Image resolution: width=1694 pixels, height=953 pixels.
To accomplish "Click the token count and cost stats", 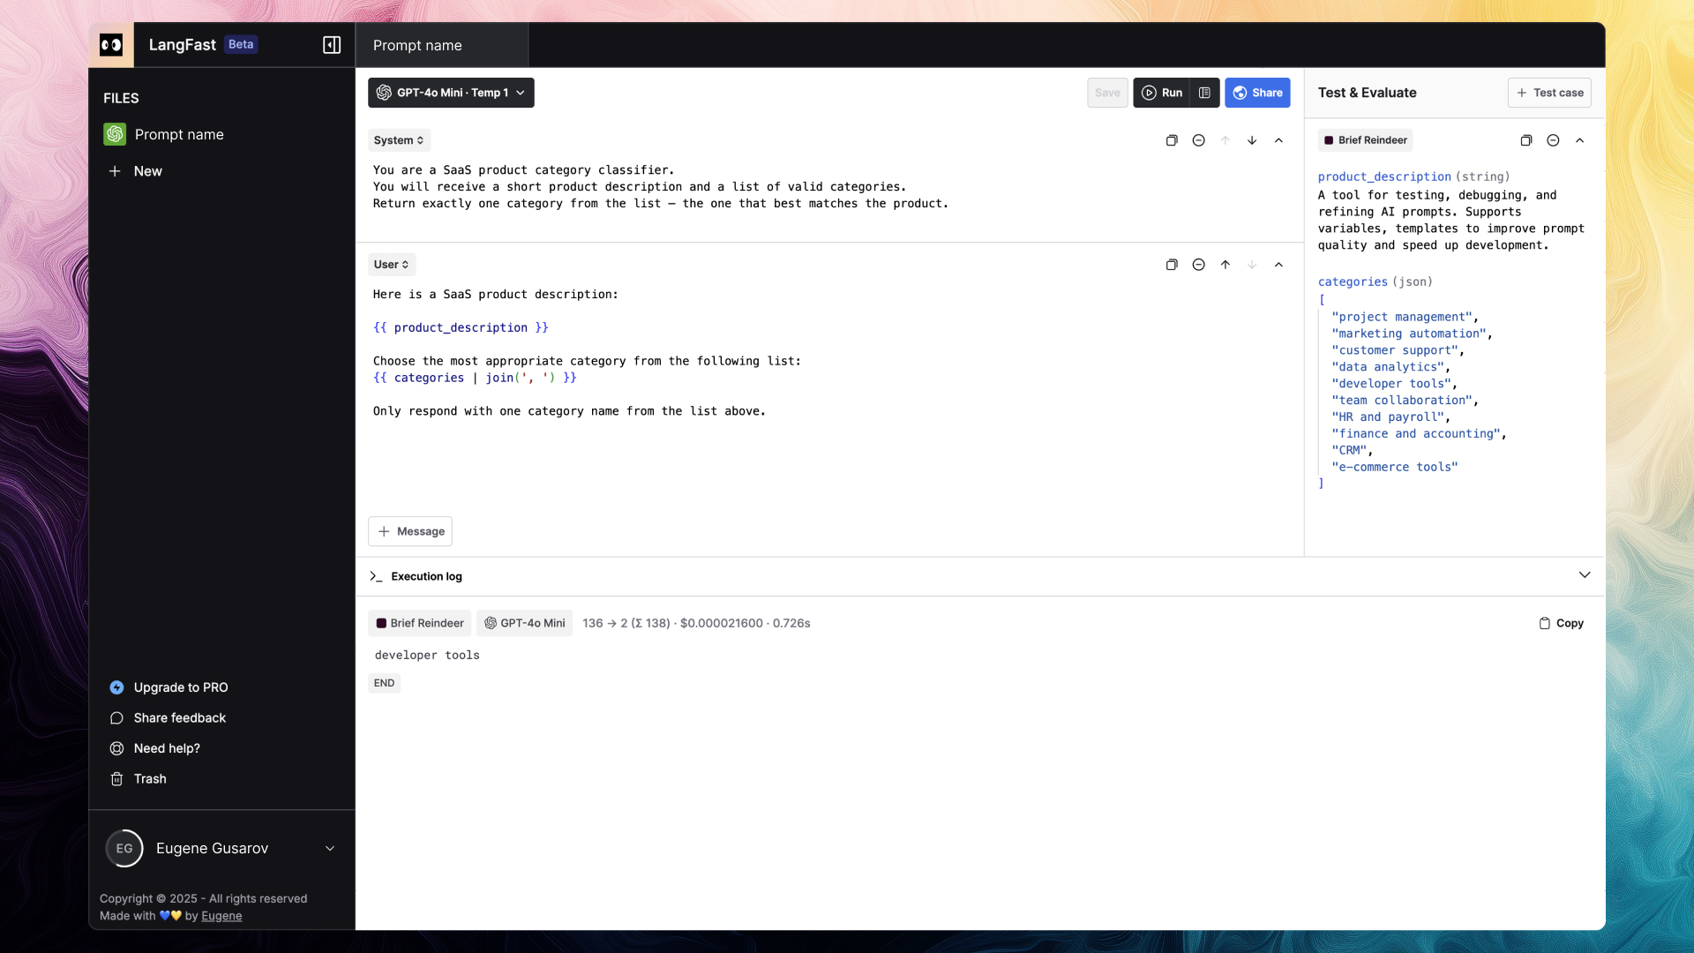I will click(696, 623).
